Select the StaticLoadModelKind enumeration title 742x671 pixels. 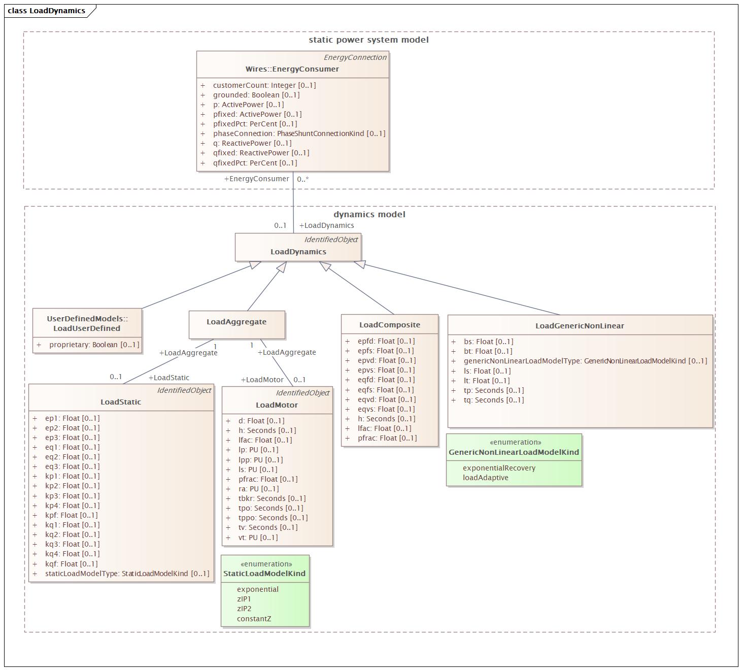tap(264, 574)
